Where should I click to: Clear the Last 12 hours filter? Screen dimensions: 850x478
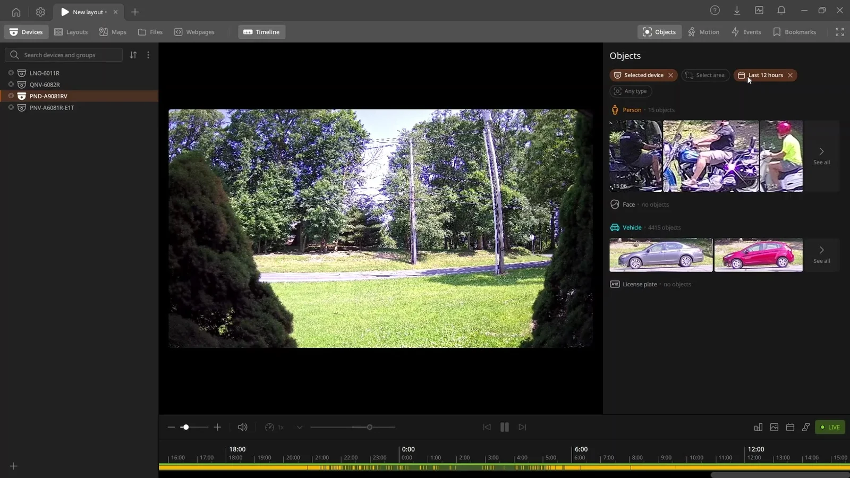tap(790, 75)
